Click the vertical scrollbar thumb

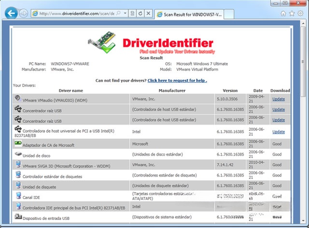click(x=303, y=62)
